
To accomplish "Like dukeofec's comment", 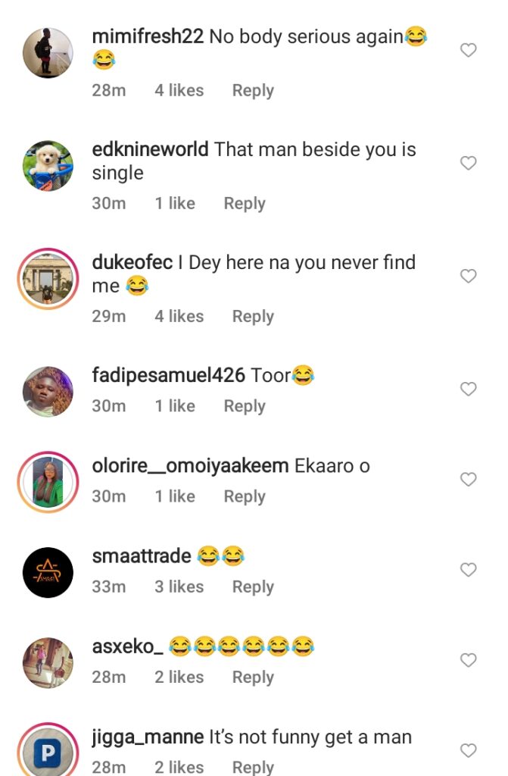I will click(x=469, y=277).
